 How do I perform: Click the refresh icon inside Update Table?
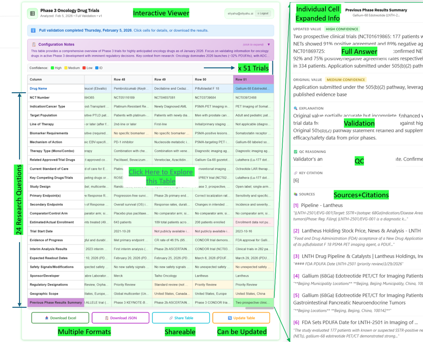coord(228,317)
